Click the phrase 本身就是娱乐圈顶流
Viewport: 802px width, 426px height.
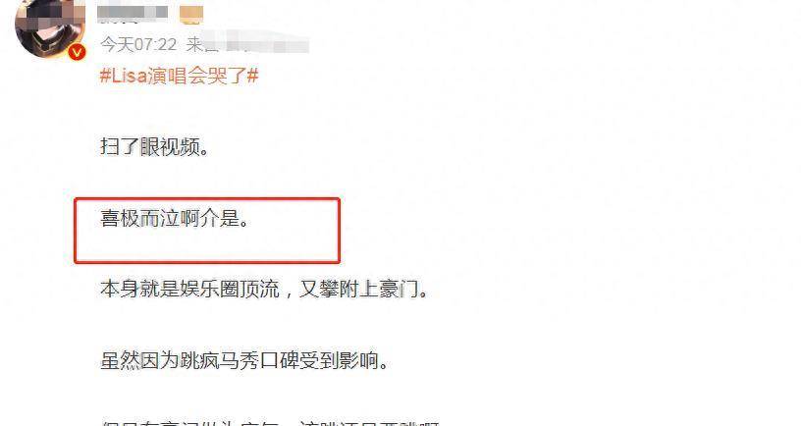pos(189,290)
